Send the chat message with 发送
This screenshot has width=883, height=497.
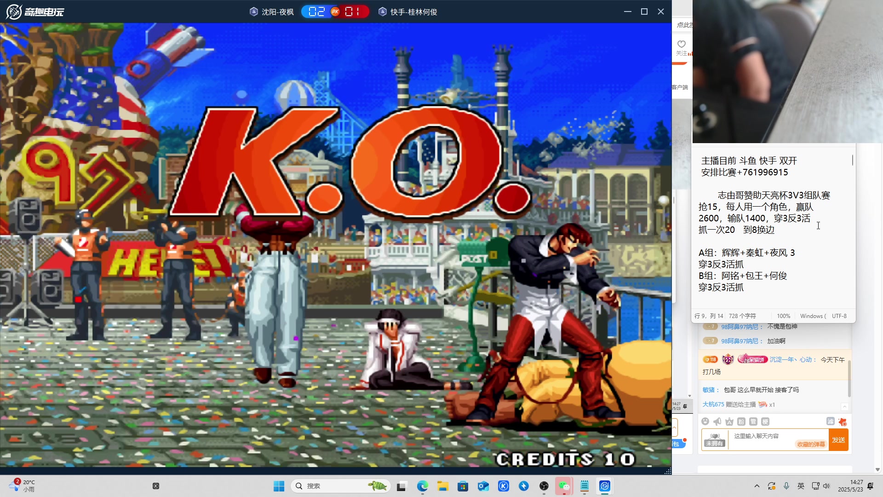pos(838,440)
